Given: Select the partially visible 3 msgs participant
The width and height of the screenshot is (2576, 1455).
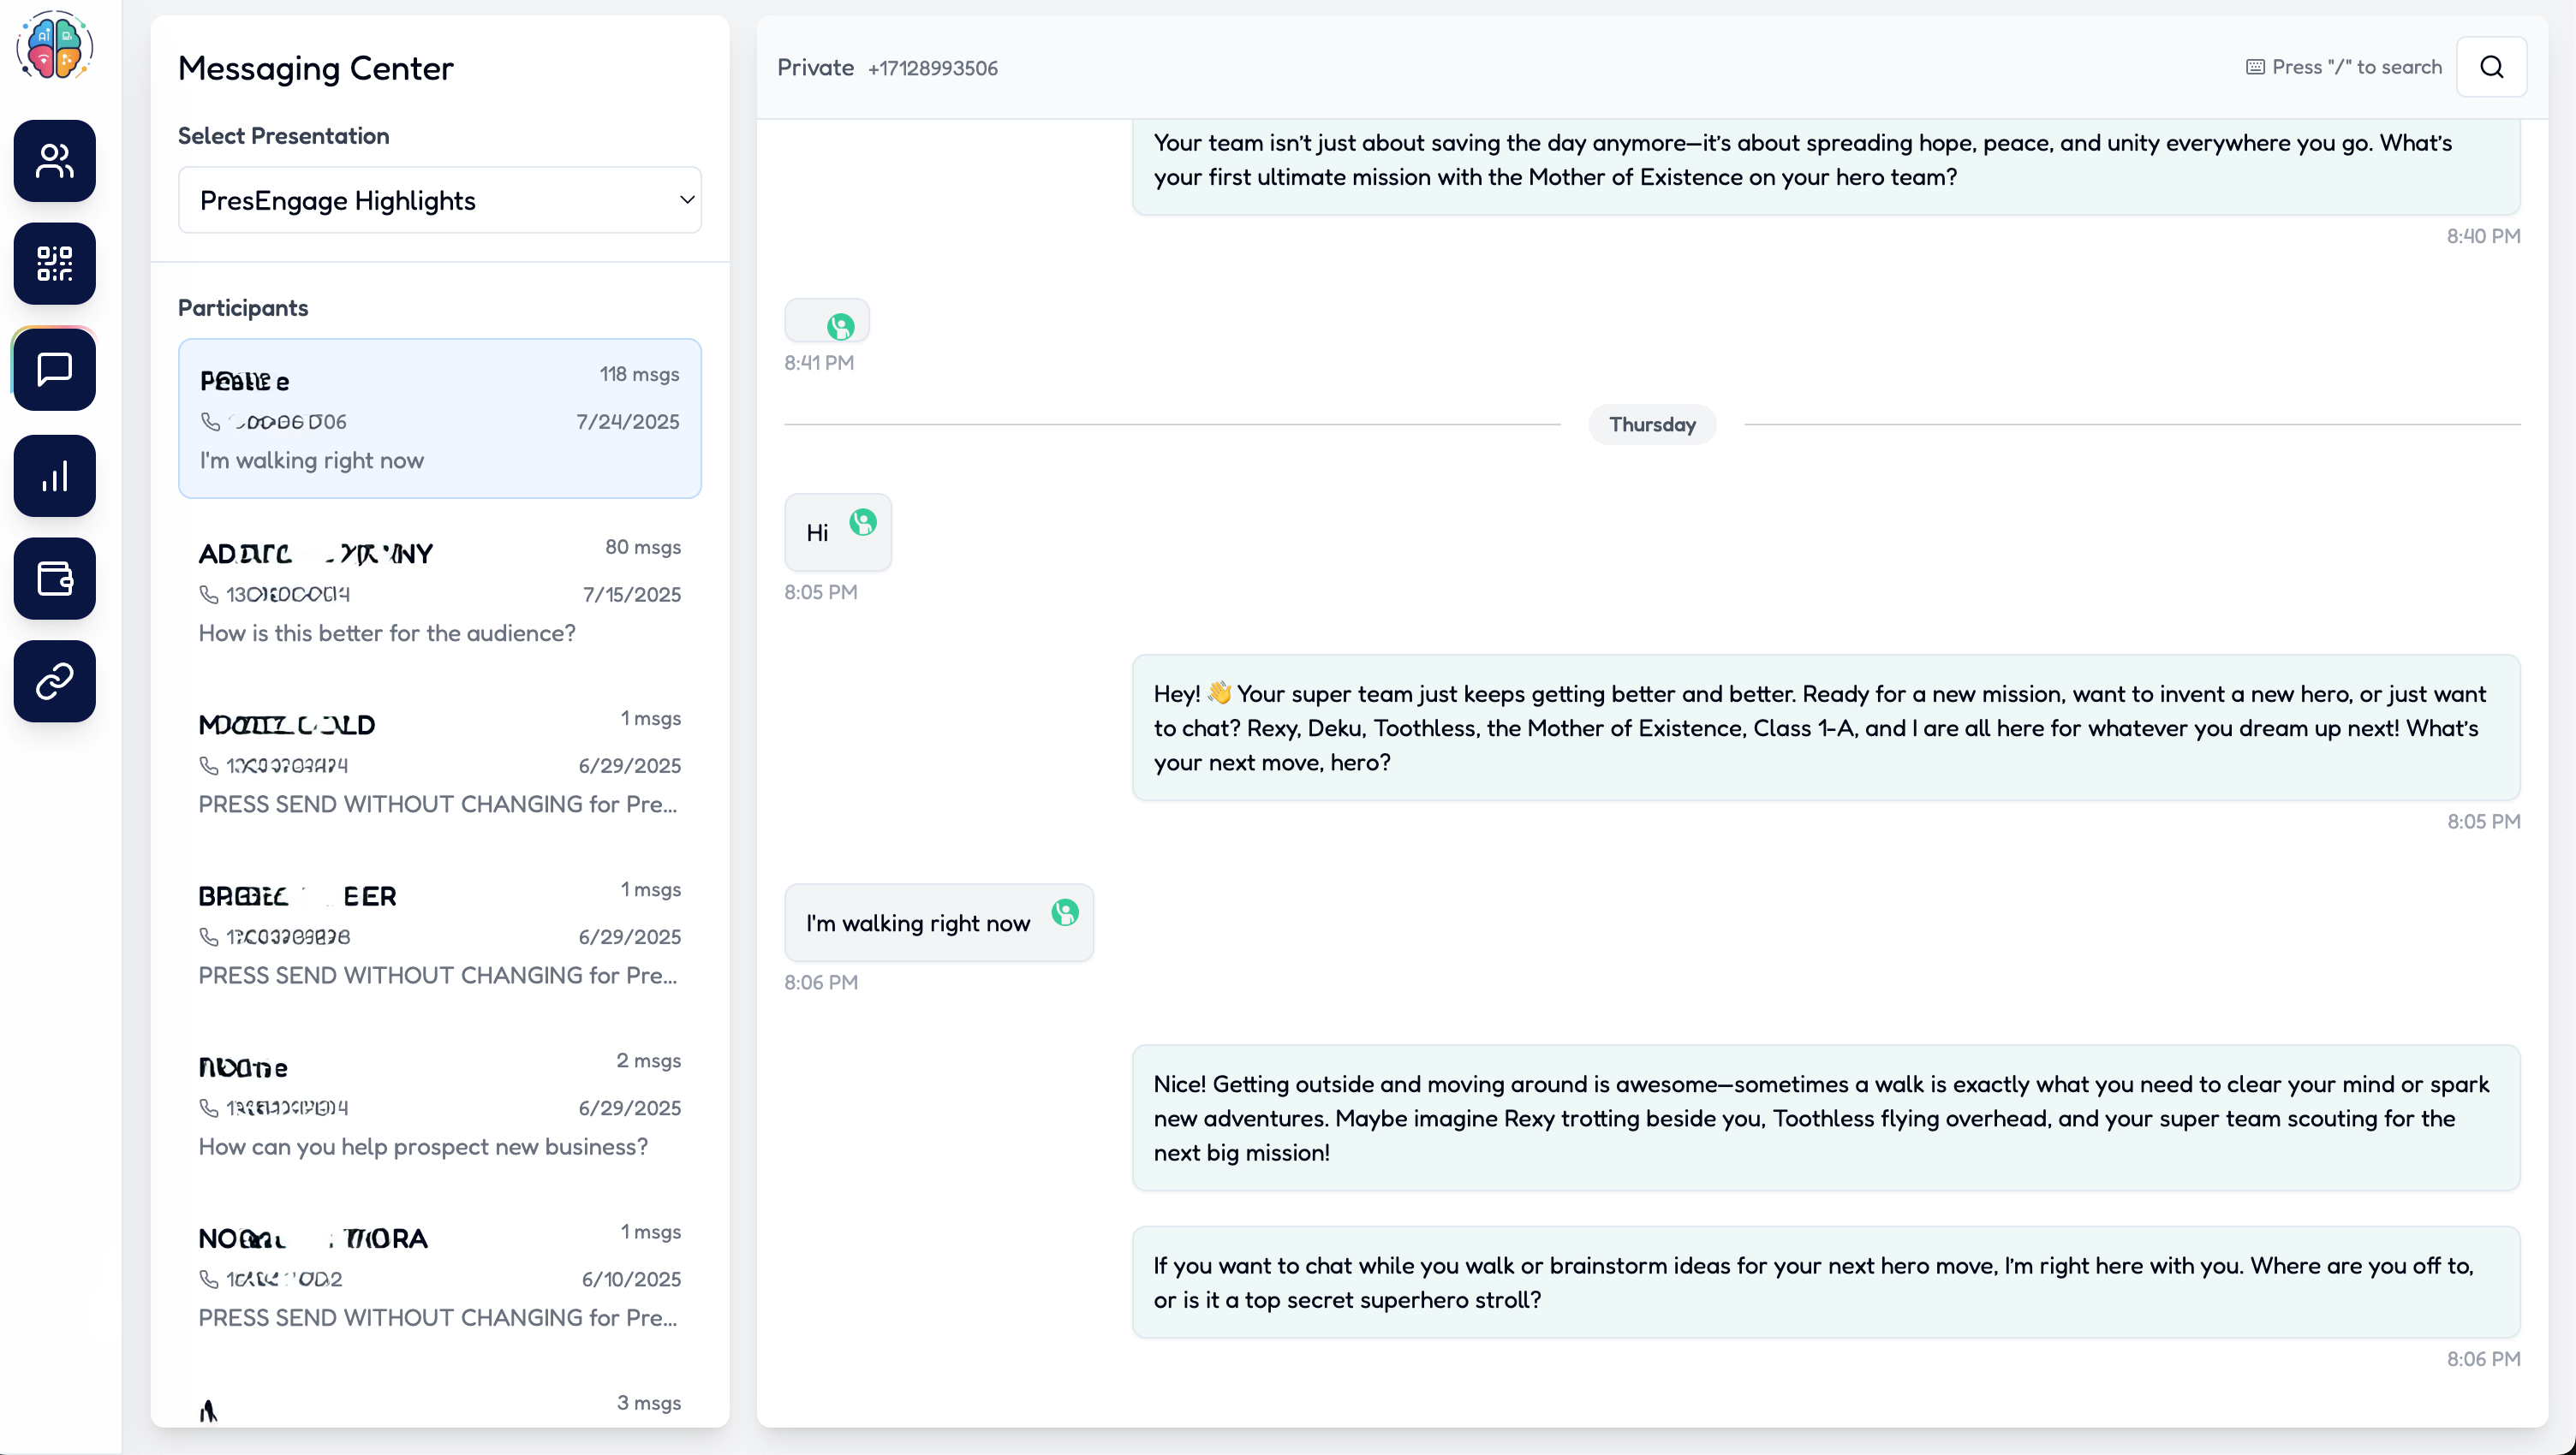Looking at the screenshot, I should click(x=439, y=1405).
